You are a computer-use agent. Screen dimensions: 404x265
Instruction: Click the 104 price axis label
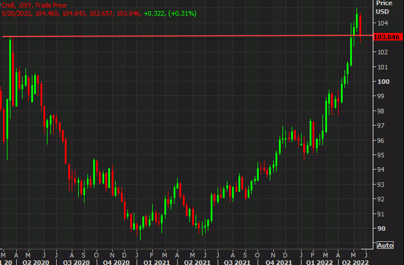click(383, 23)
